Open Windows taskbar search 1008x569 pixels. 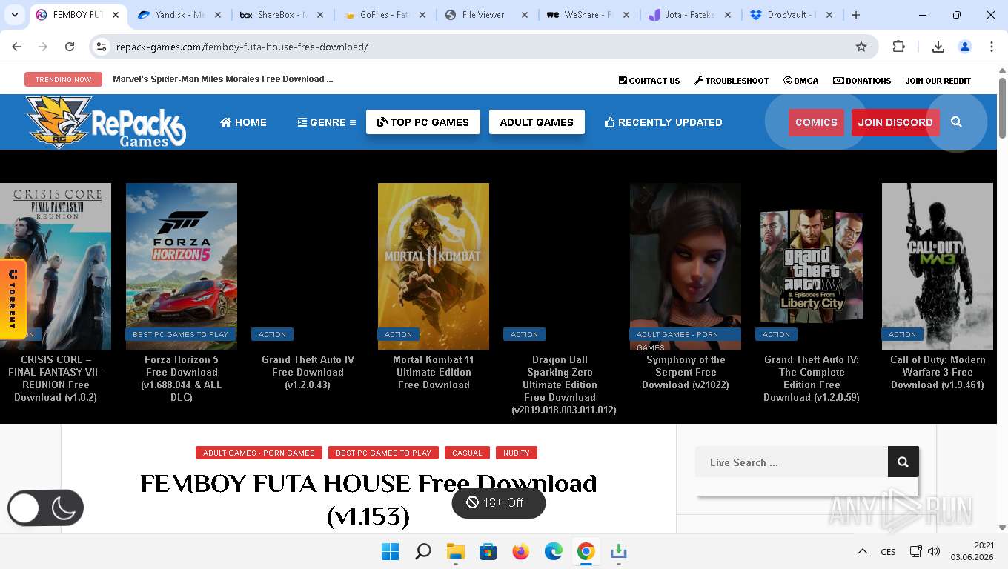[422, 551]
